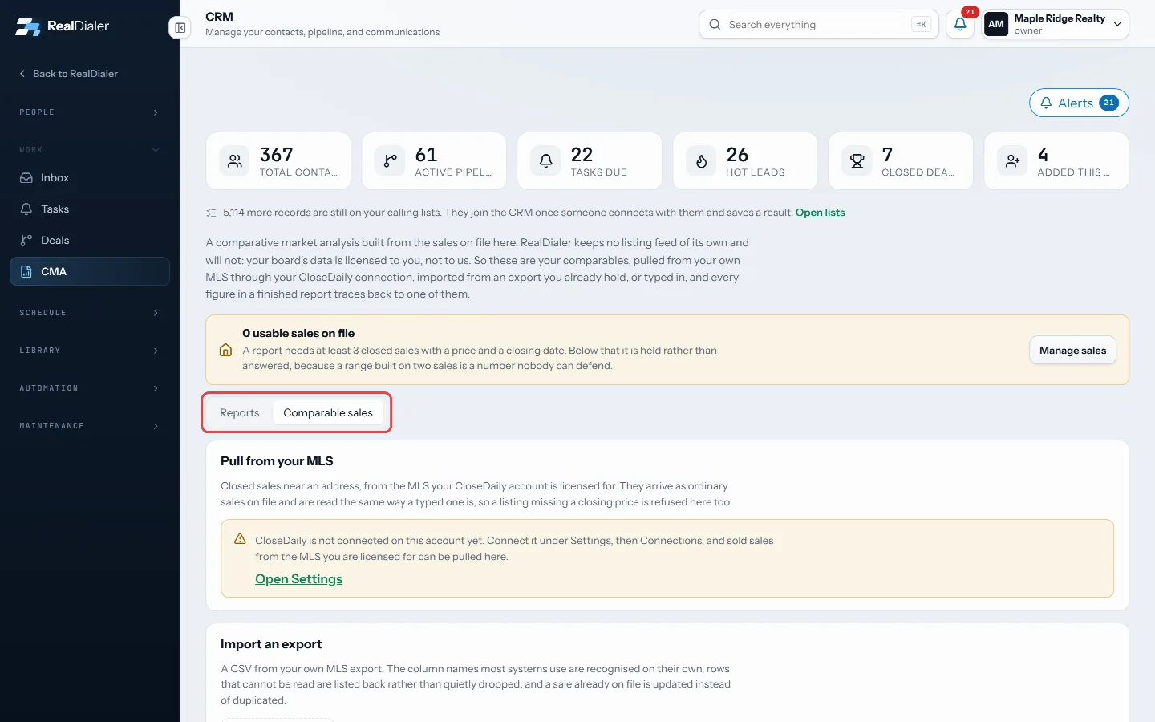Focus the Search everything field
1155x722 pixels.
point(819,24)
